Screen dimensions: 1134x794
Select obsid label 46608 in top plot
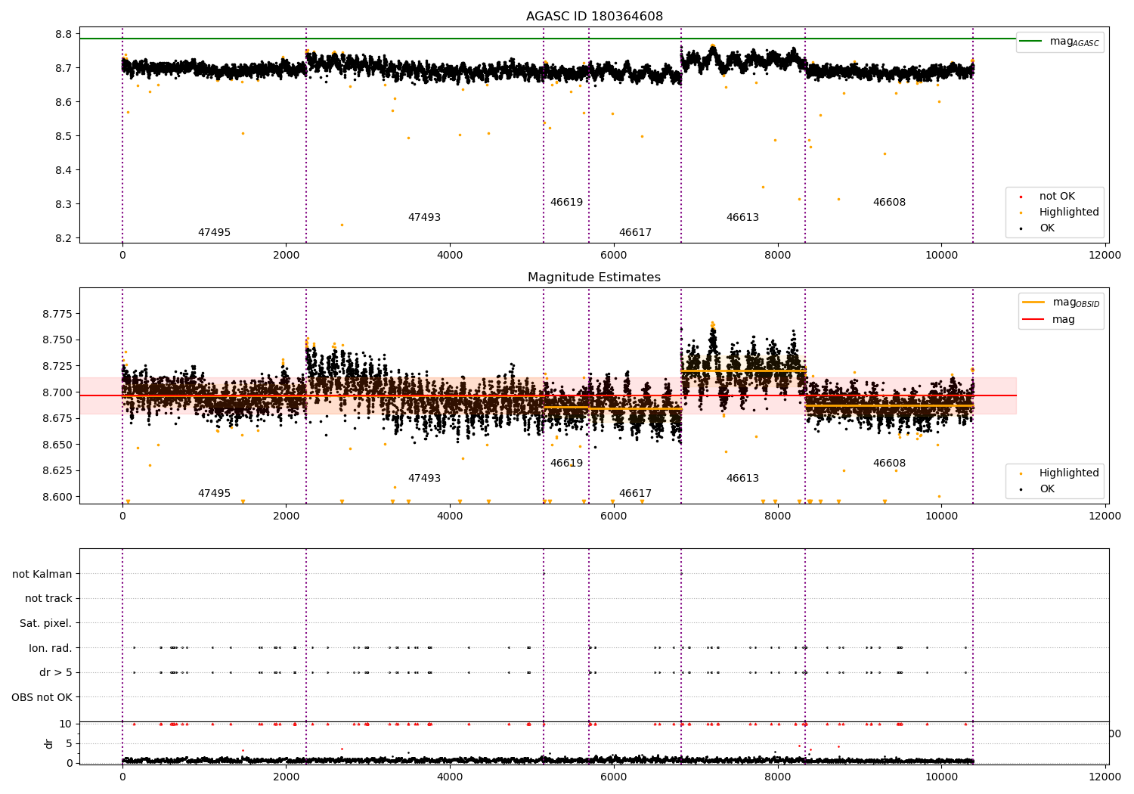889,203
